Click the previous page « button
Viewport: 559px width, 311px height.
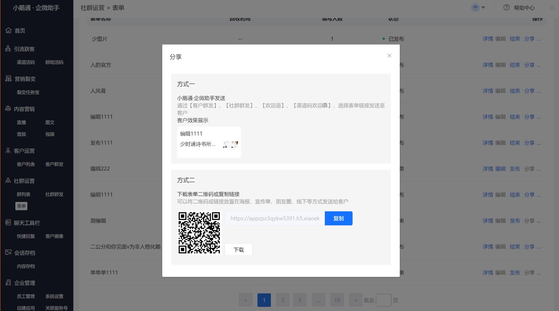click(246, 300)
